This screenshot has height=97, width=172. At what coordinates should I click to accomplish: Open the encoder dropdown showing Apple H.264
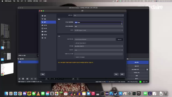[x=98, y=30]
